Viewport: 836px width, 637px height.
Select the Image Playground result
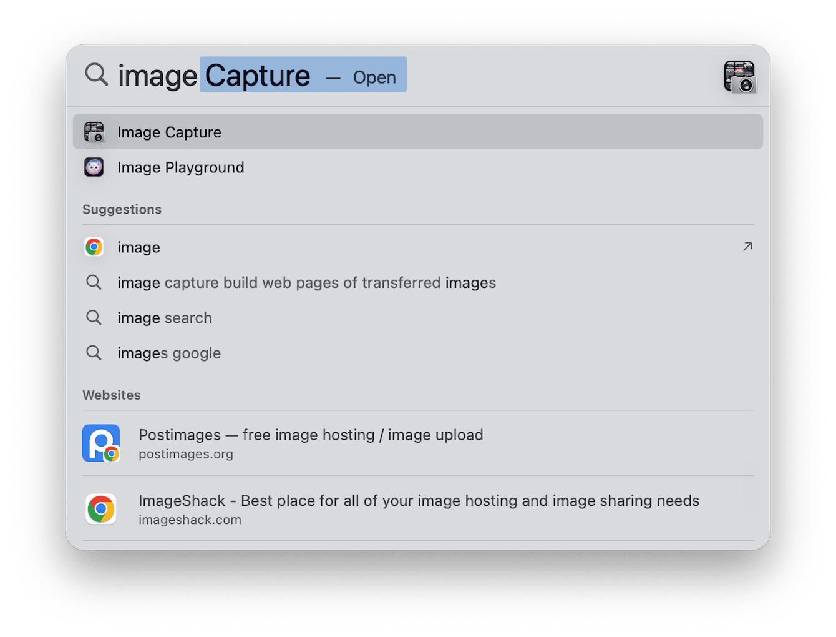tap(181, 167)
